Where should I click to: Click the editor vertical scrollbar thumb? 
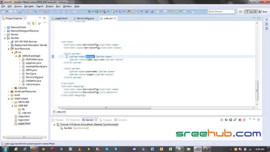[257, 90]
